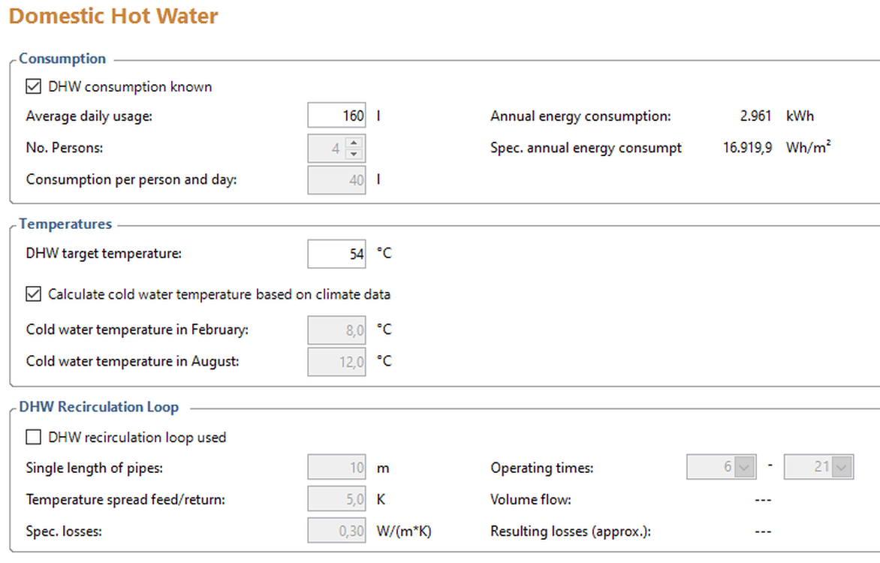
Task: Toggle DHW consumption known checkbox
Action: [33, 86]
